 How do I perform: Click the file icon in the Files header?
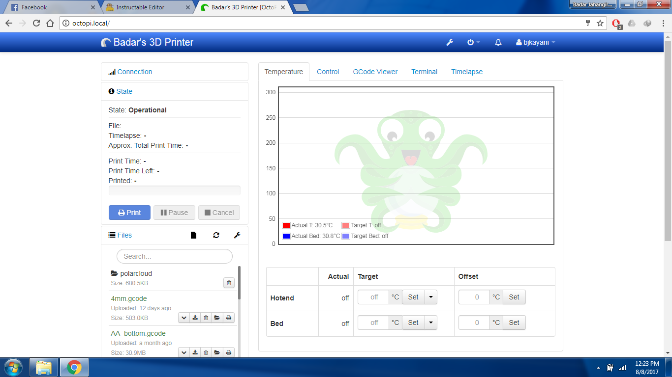coord(193,236)
